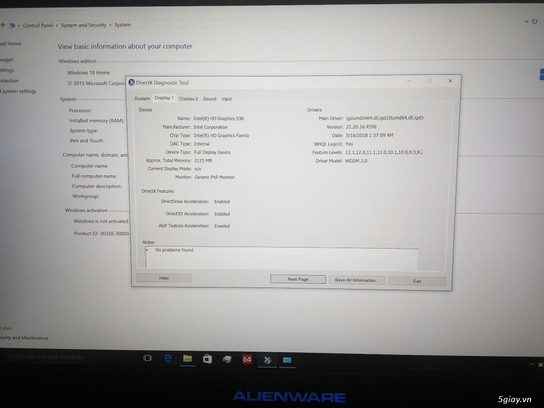Click the Next Page button
Viewport: 544px width, 408px height.
click(x=298, y=279)
